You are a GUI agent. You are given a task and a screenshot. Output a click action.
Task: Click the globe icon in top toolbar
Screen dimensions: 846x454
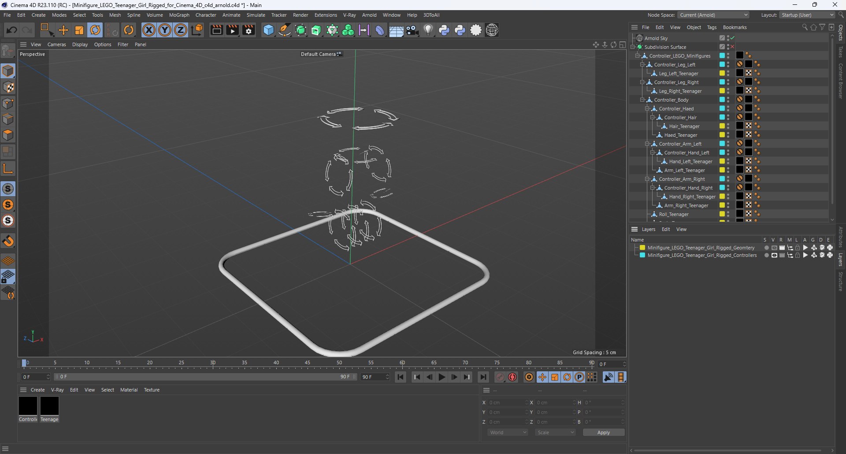click(492, 30)
